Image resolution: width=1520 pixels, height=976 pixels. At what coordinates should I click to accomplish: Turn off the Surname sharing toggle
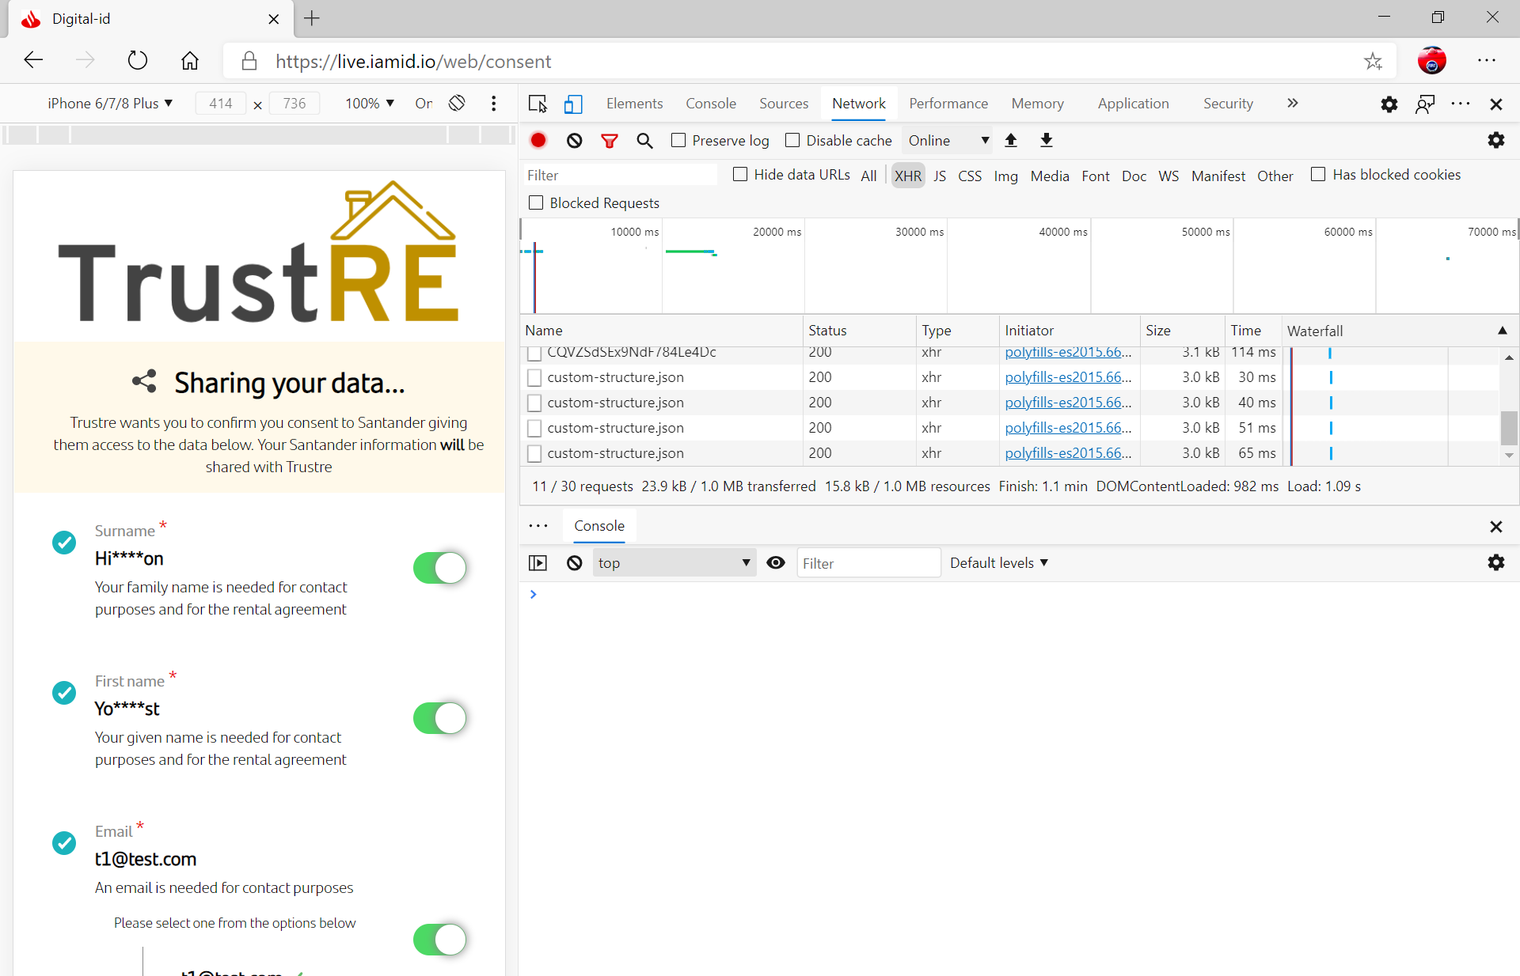[439, 567]
